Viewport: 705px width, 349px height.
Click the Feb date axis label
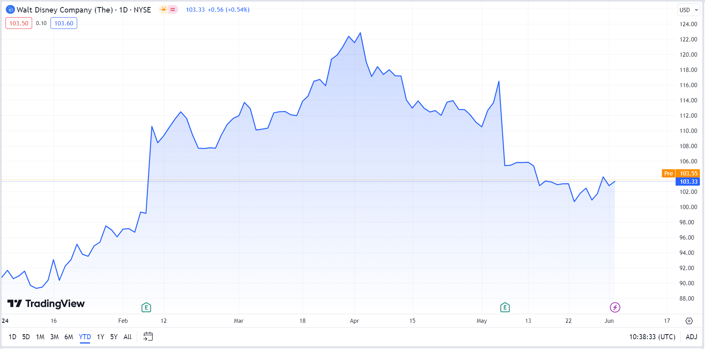point(123,321)
